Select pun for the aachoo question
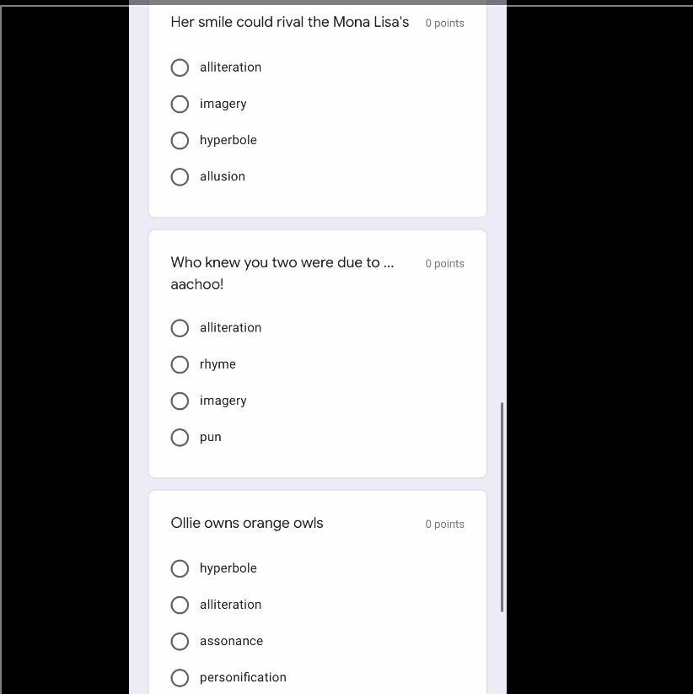The width and height of the screenshot is (693, 694). [x=180, y=437]
